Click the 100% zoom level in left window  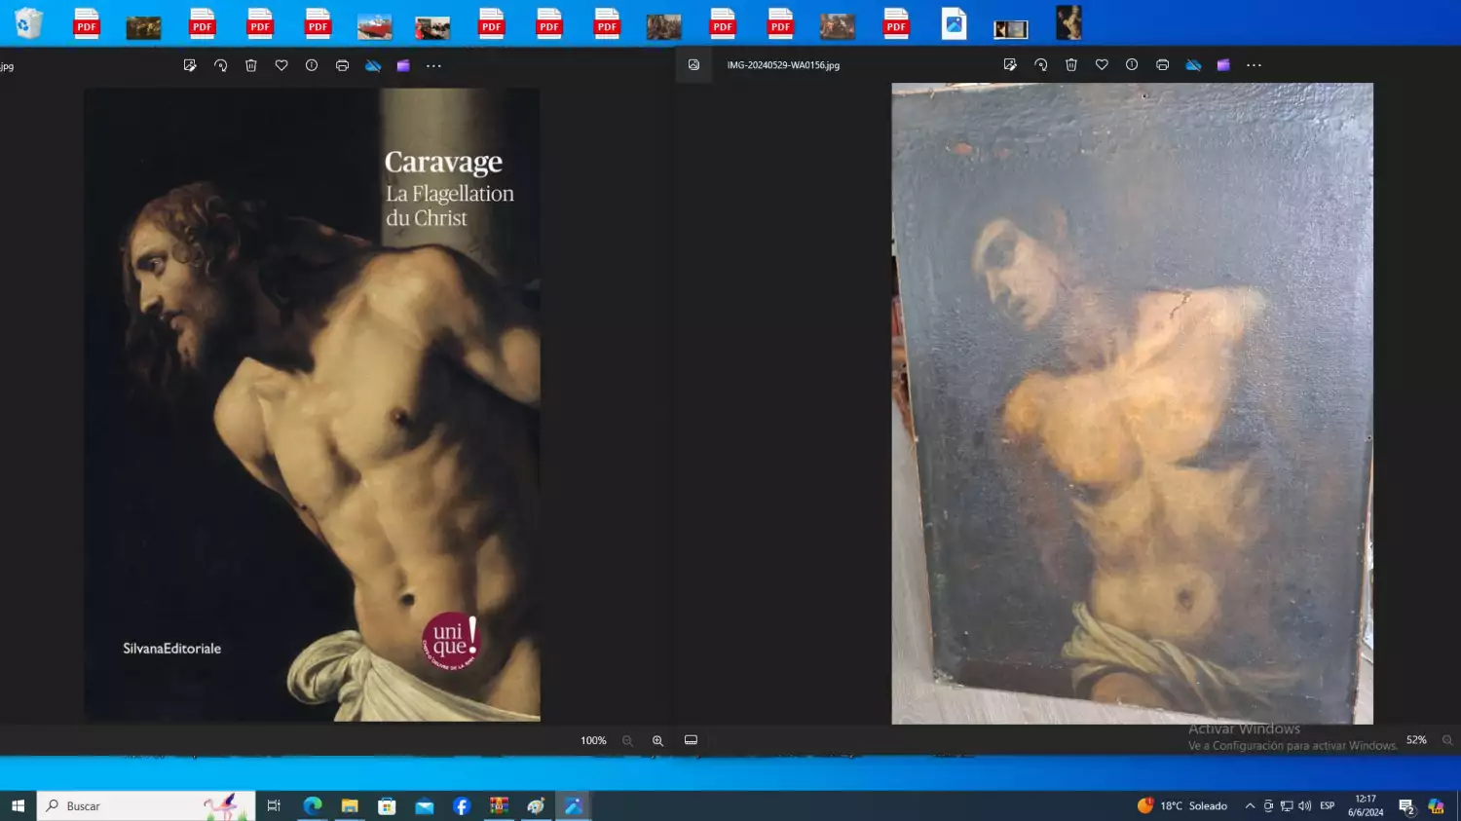(x=593, y=740)
